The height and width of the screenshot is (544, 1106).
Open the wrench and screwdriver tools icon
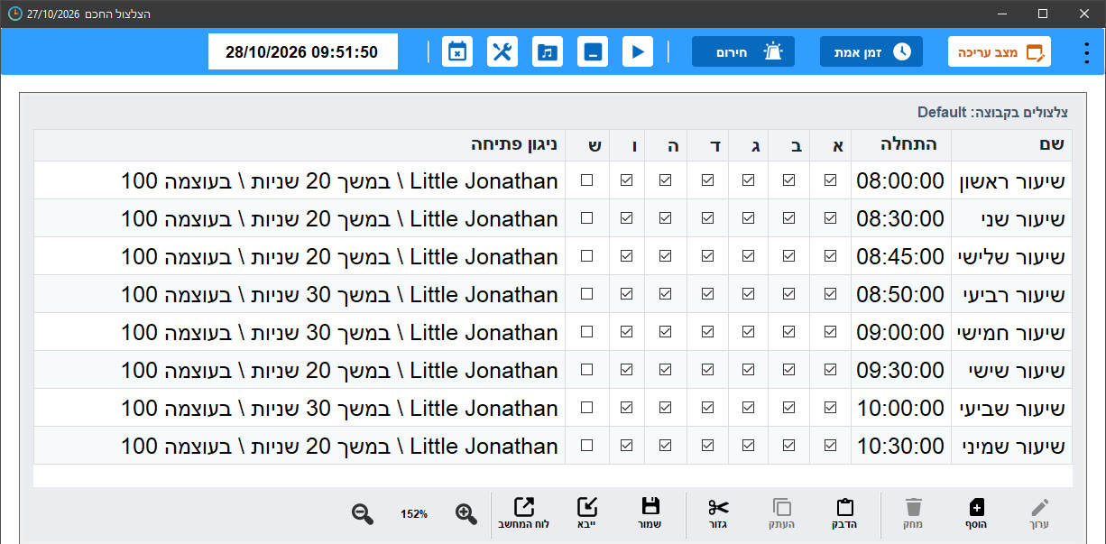[502, 51]
